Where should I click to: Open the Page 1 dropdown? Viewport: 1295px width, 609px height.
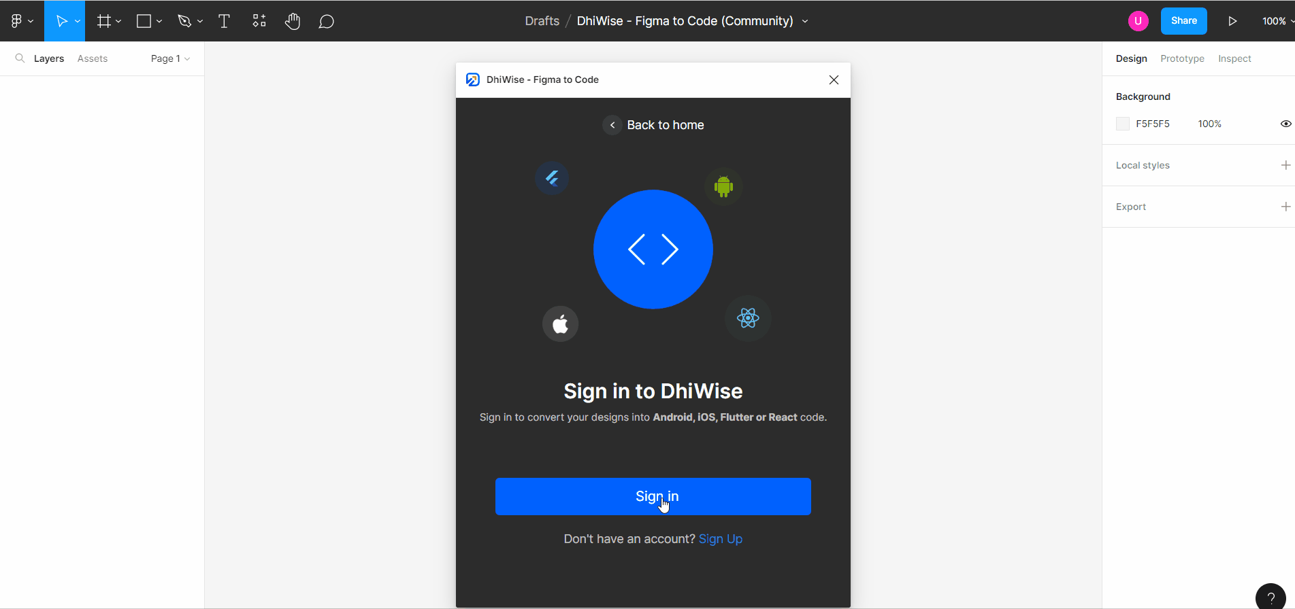click(x=170, y=58)
